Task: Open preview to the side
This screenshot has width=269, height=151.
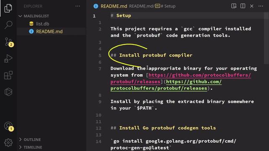Action: pos(234,6)
